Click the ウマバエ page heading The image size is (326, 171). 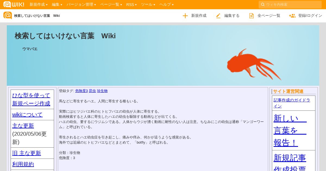[x=30, y=49]
